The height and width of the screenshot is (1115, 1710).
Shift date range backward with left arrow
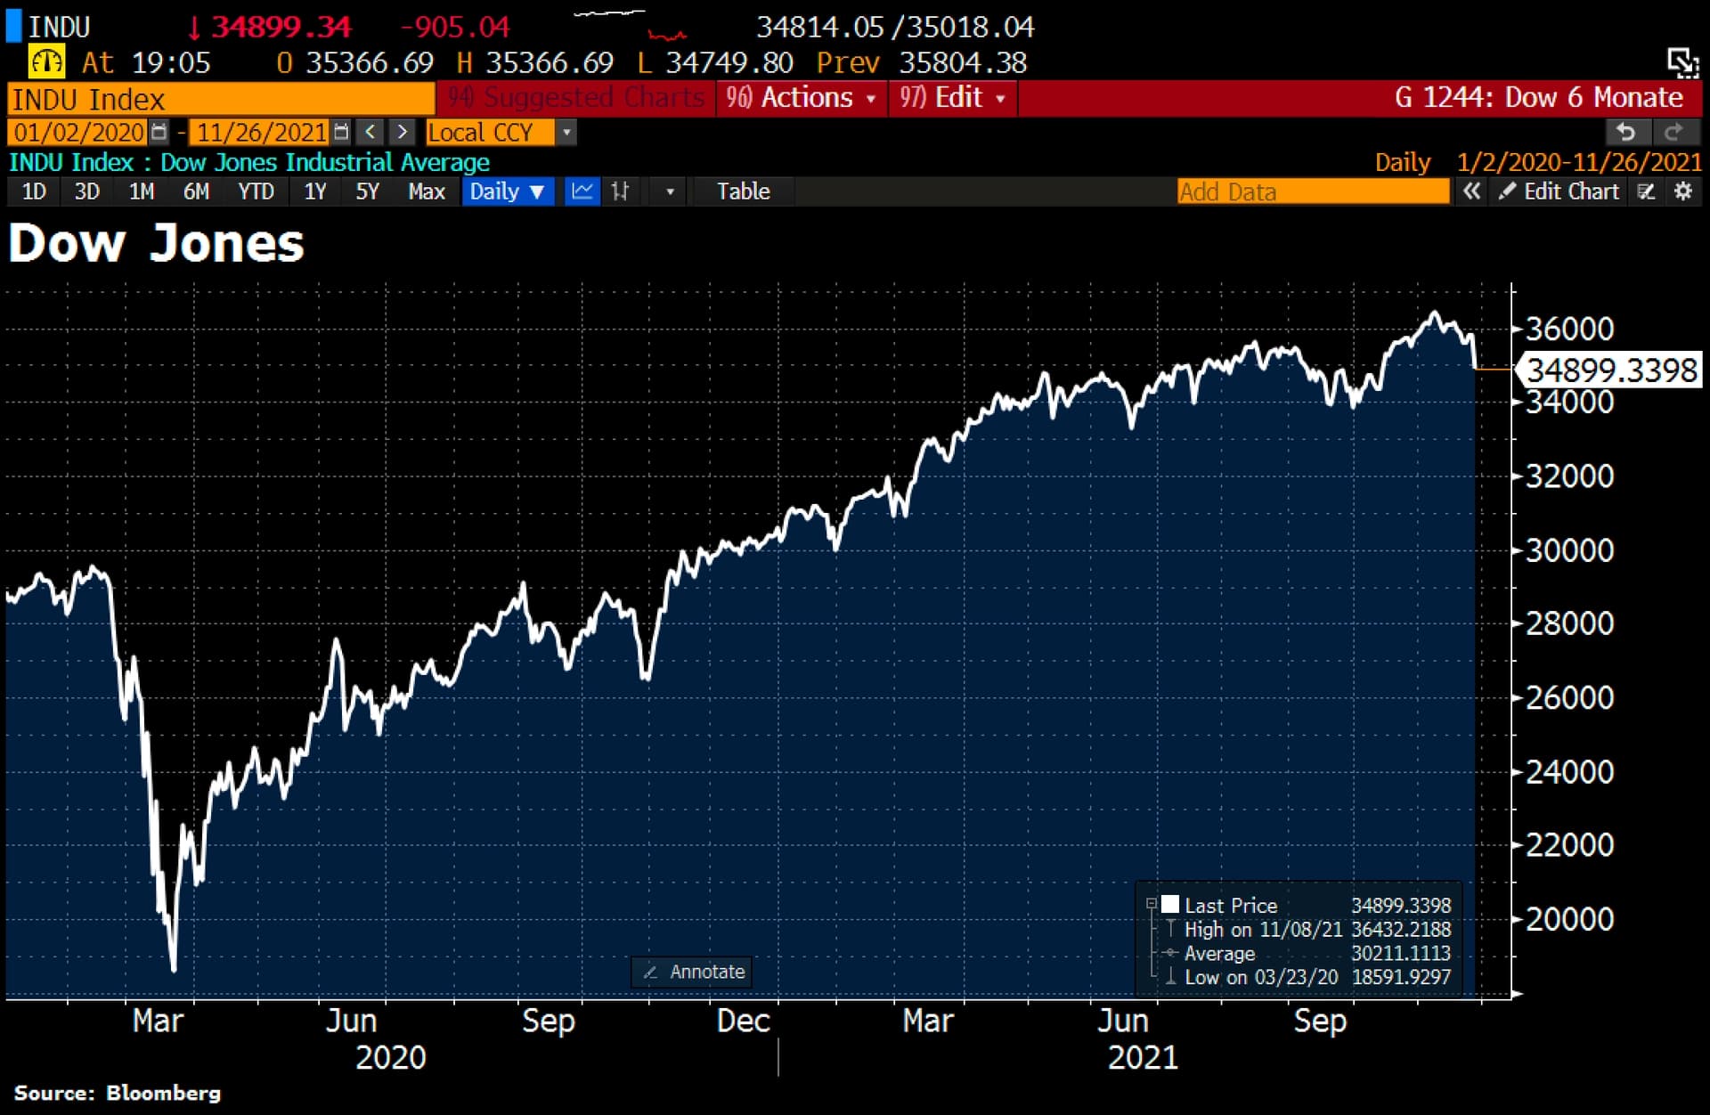370,133
